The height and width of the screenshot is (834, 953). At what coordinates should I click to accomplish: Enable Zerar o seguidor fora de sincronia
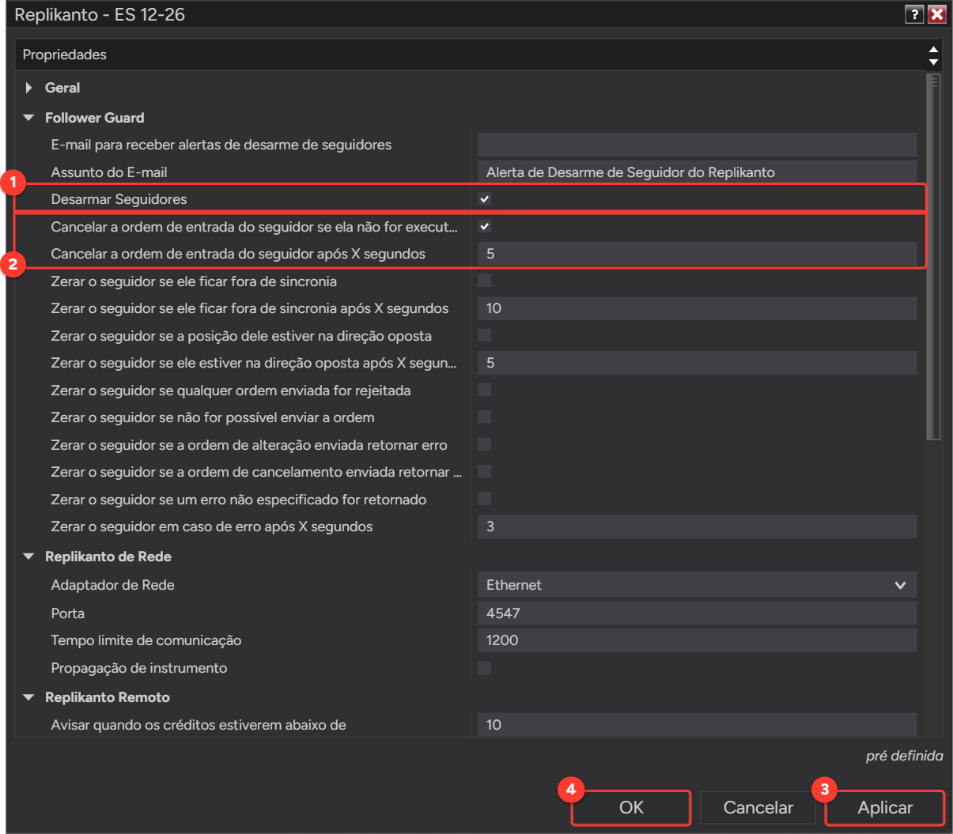click(485, 281)
